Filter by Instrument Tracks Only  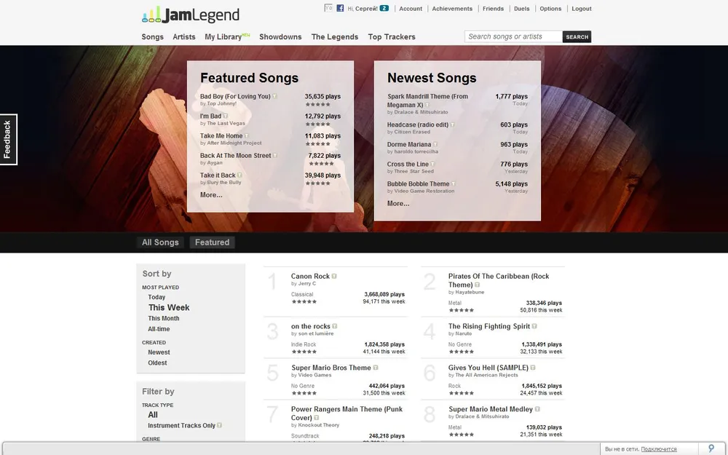pos(181,426)
